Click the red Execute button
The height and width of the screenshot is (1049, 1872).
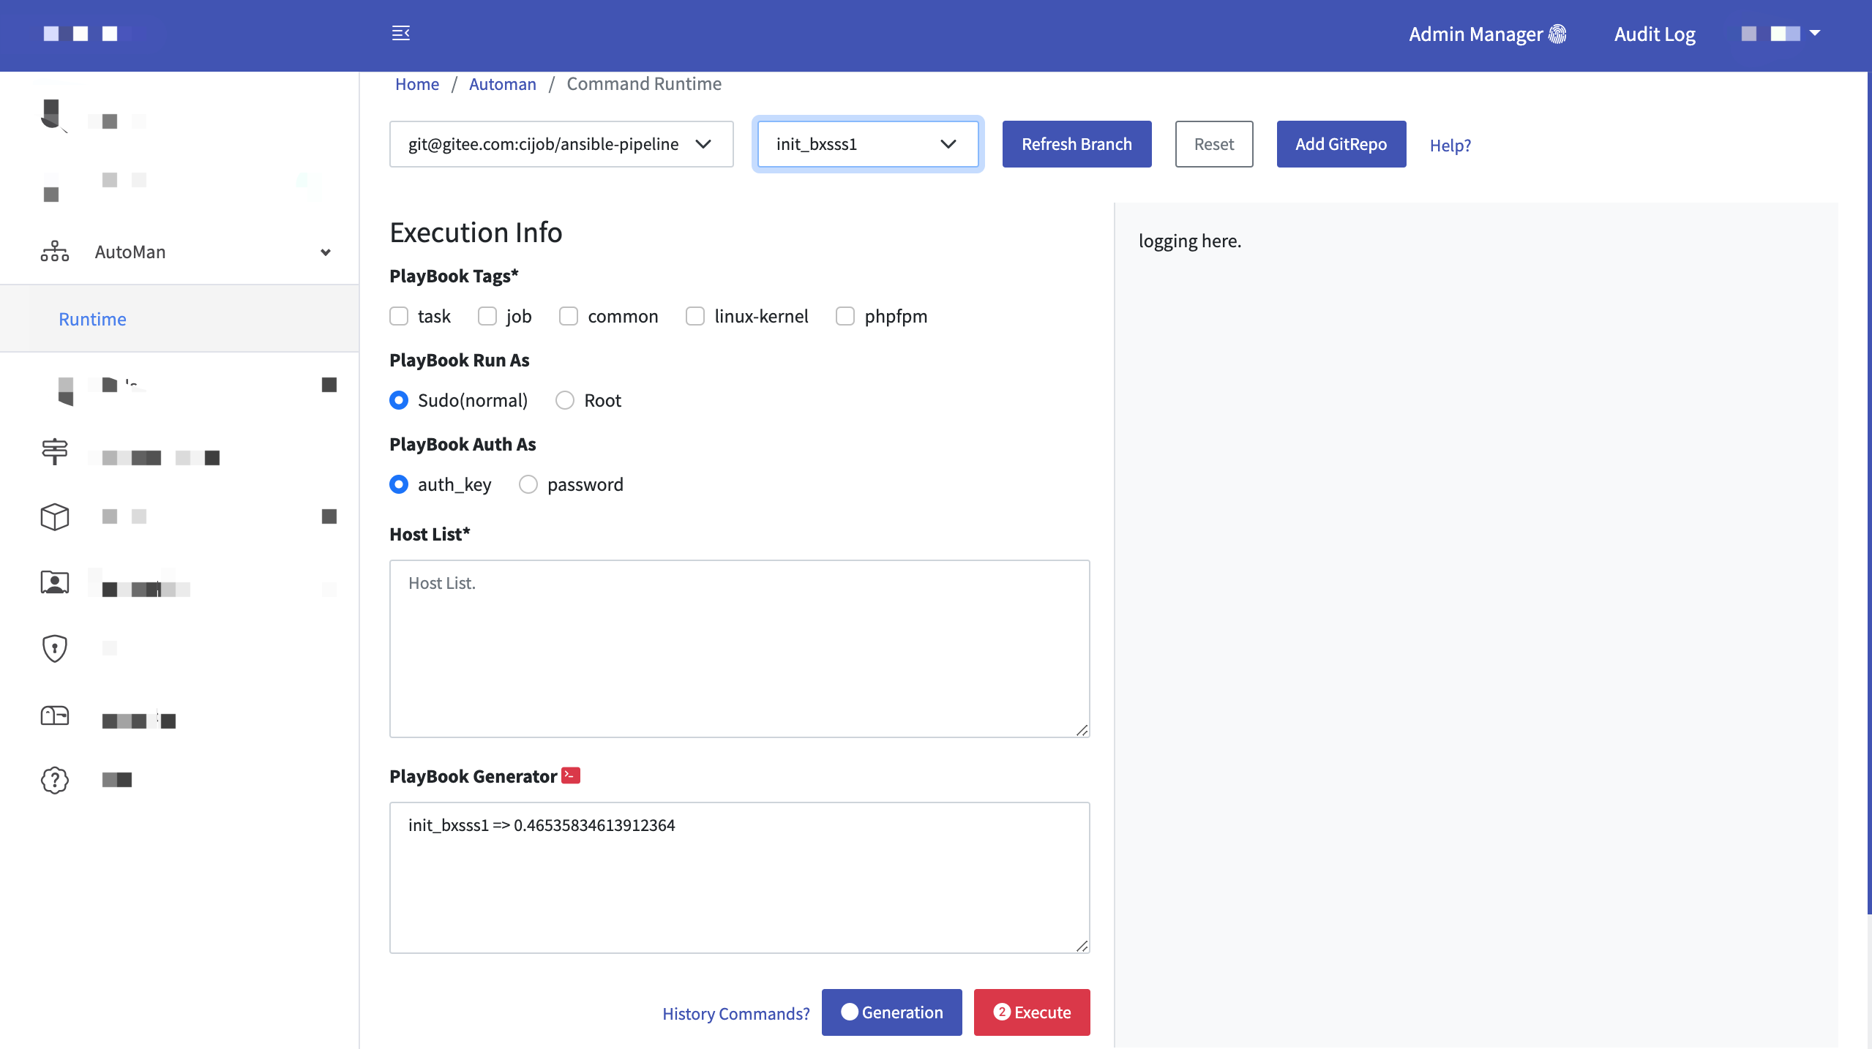1032,1012
